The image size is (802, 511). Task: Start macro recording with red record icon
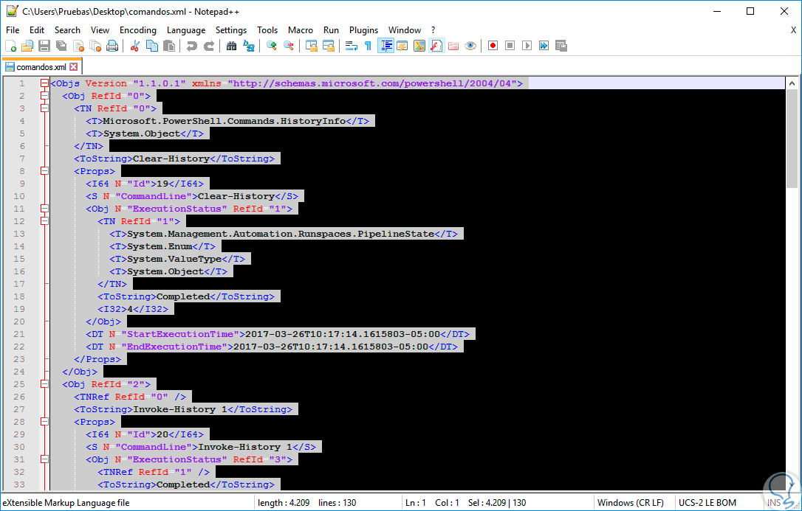coord(493,46)
